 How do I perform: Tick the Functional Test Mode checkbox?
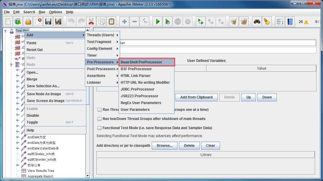(99, 128)
